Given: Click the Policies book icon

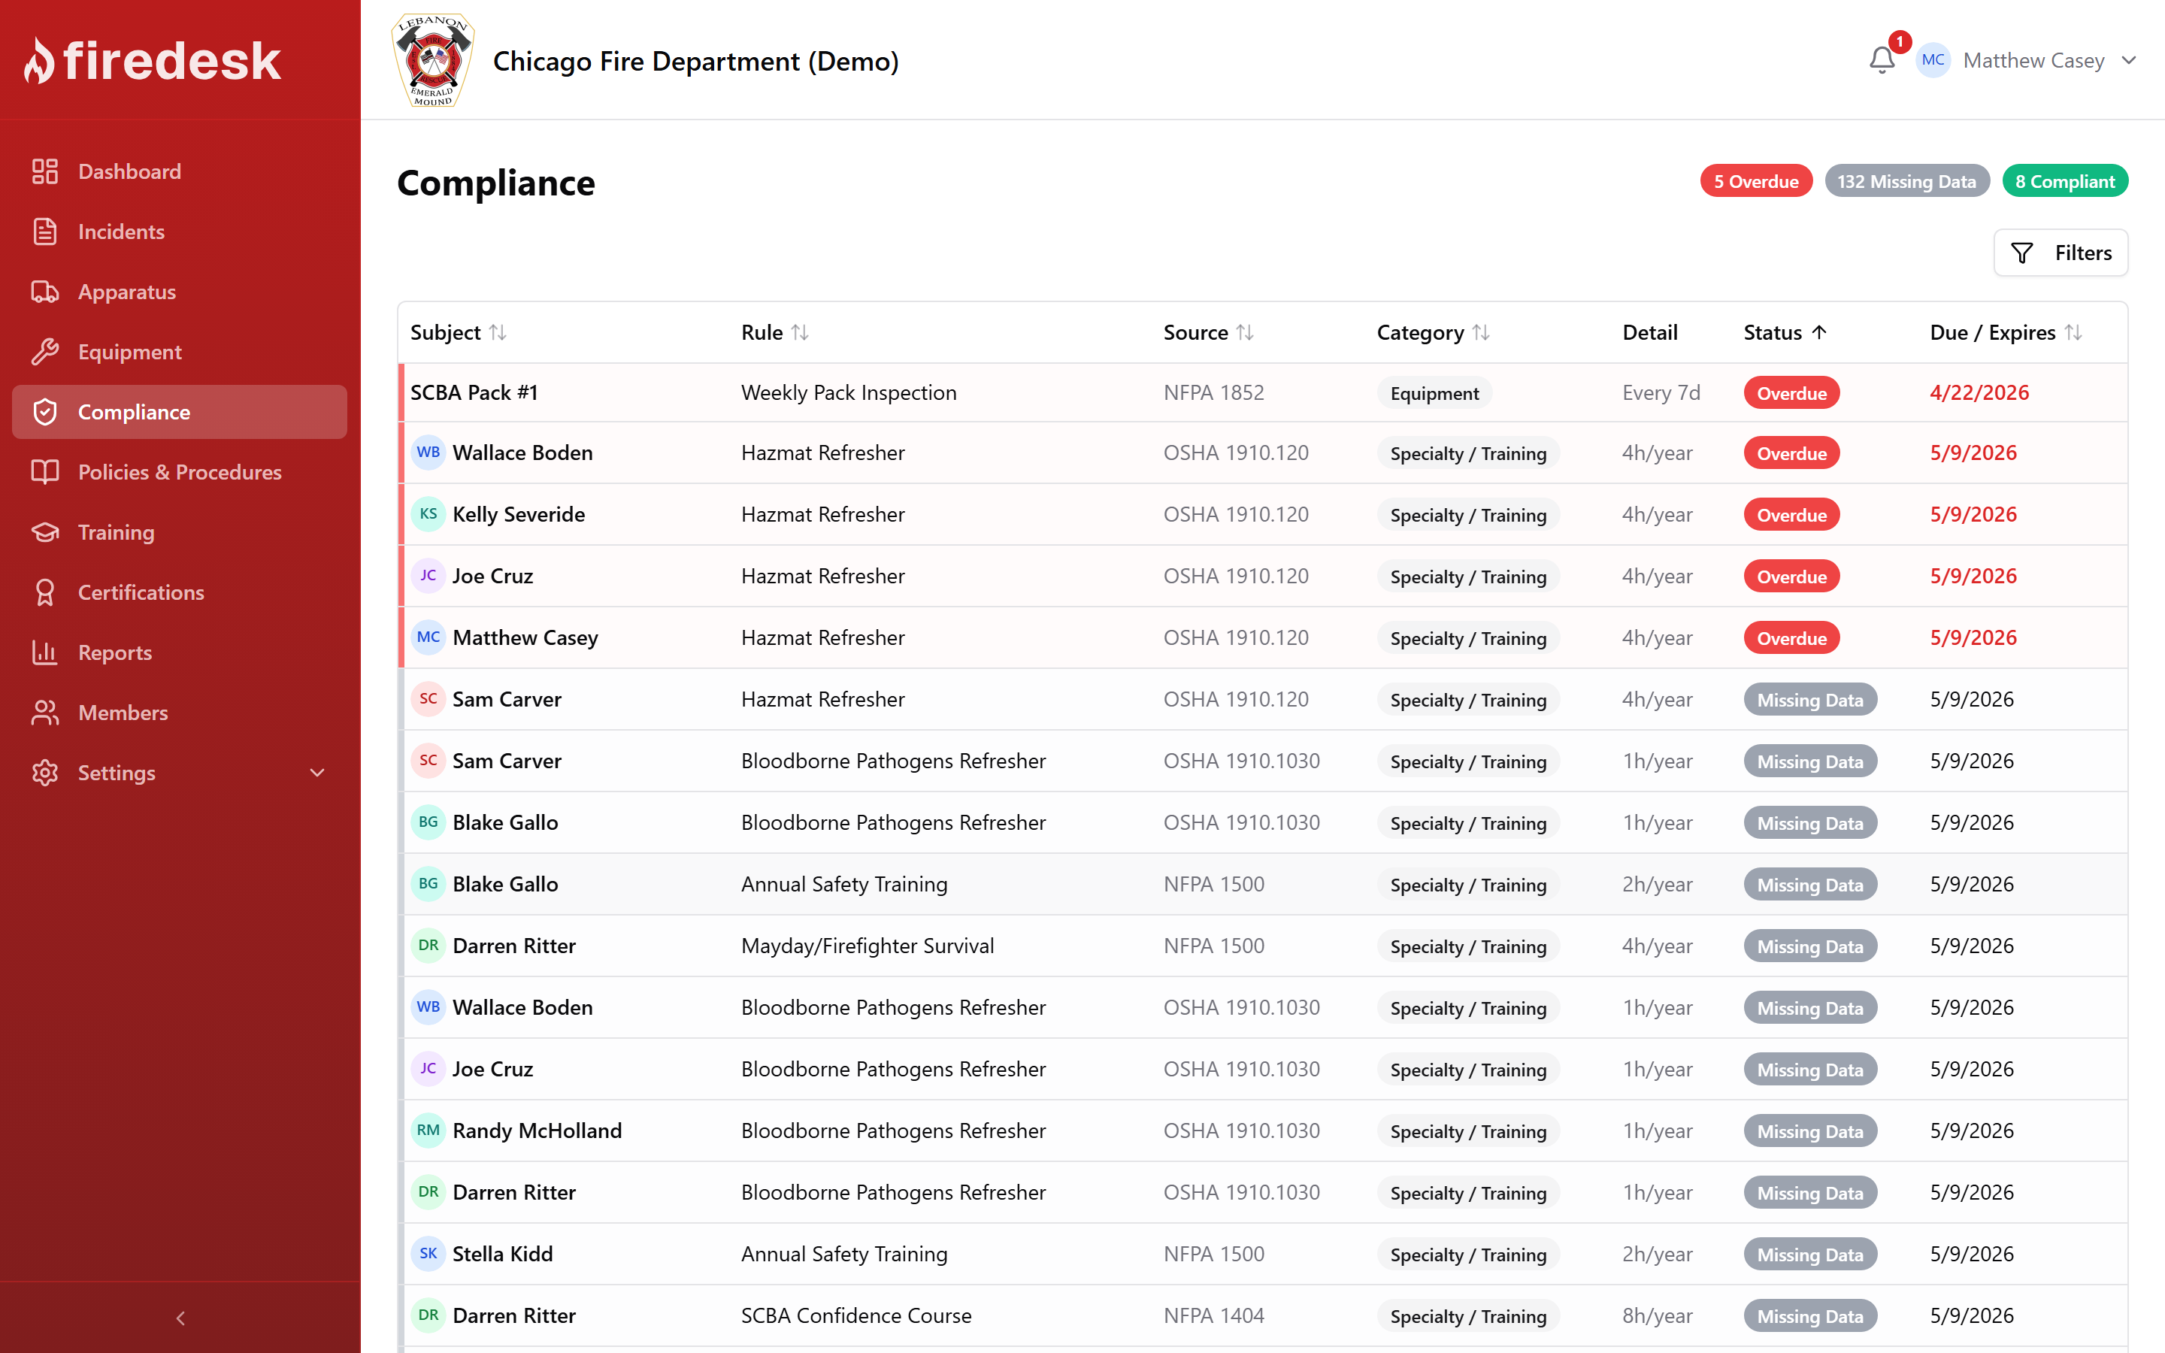Looking at the screenshot, I should (45, 471).
